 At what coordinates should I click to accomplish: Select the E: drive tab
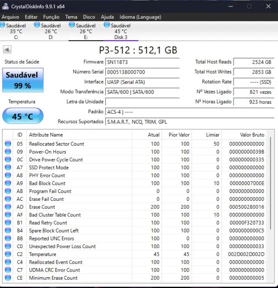click(x=86, y=31)
